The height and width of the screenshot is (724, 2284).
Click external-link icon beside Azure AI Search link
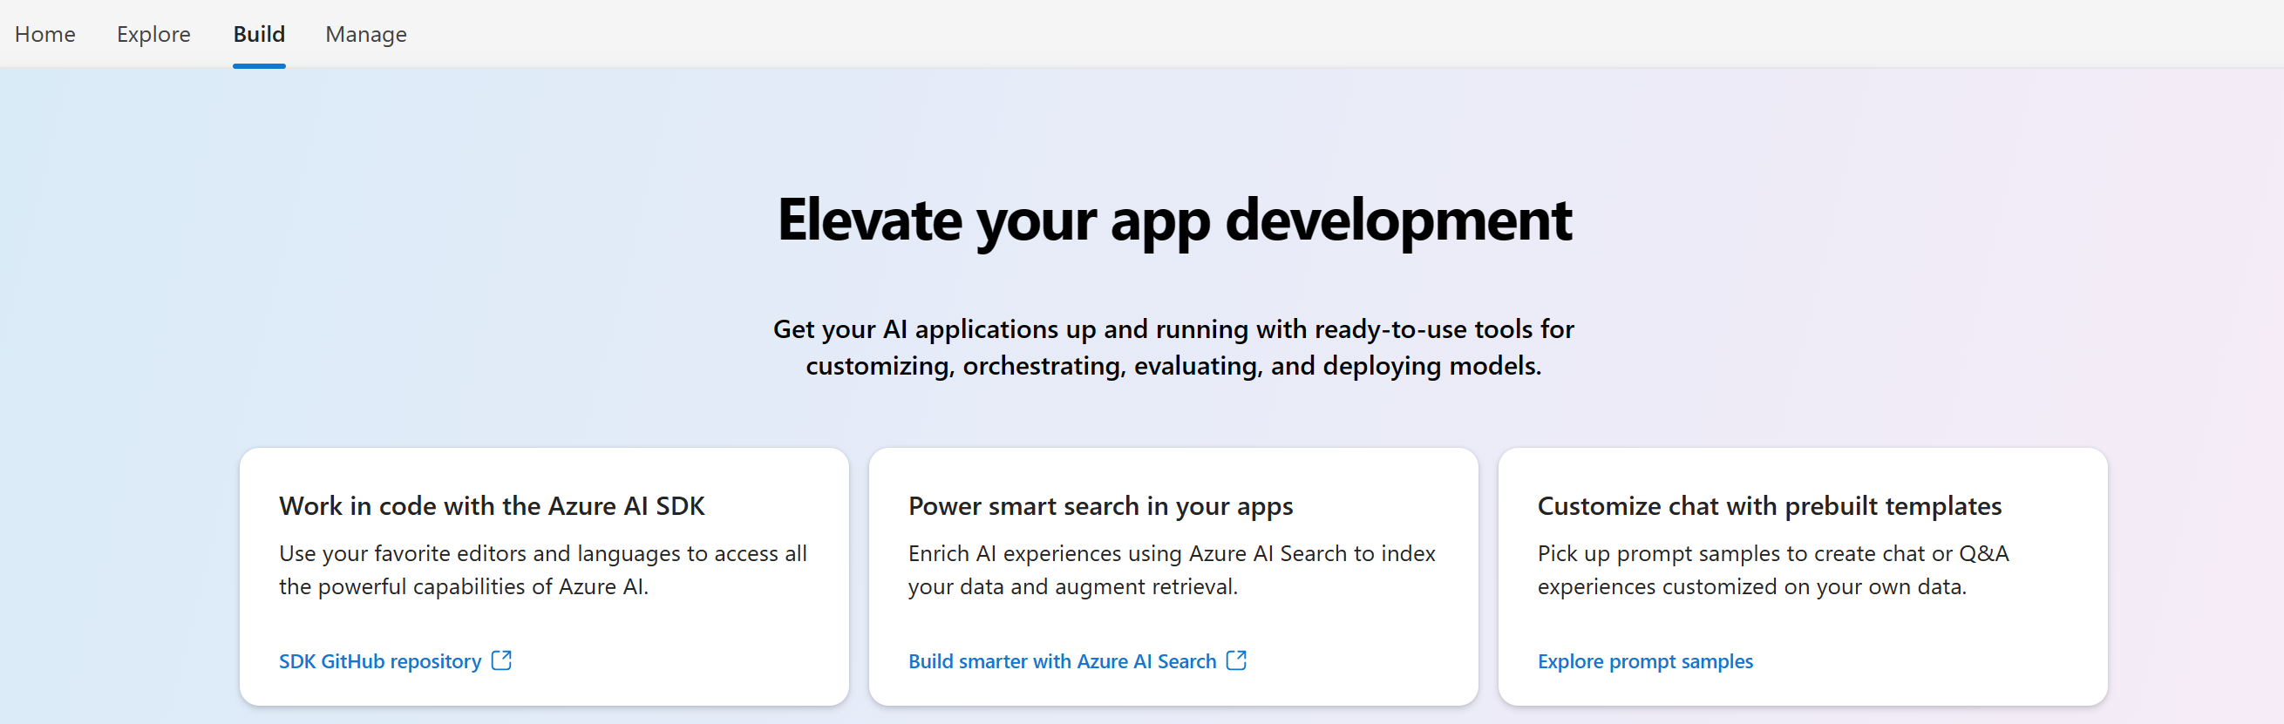(x=1237, y=660)
